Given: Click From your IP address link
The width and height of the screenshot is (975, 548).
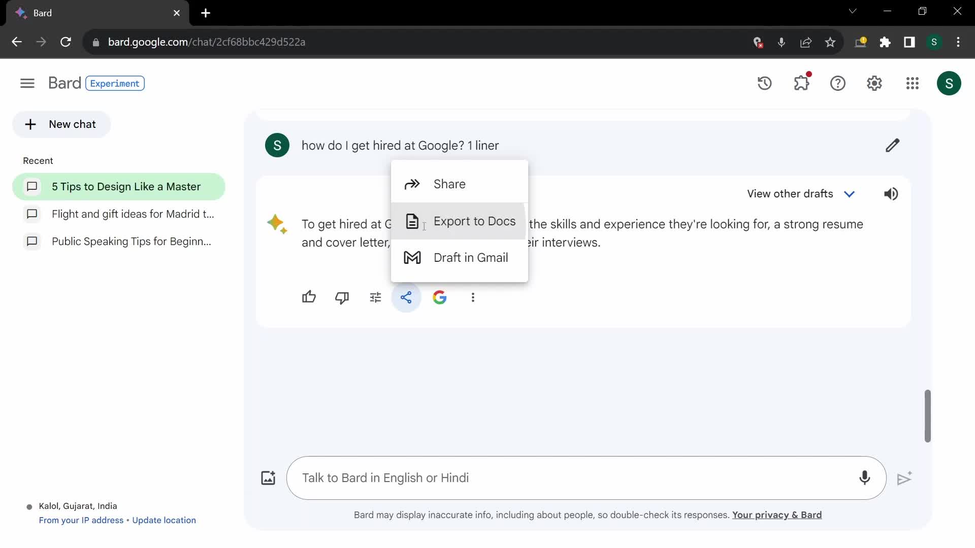Looking at the screenshot, I should (x=81, y=520).
